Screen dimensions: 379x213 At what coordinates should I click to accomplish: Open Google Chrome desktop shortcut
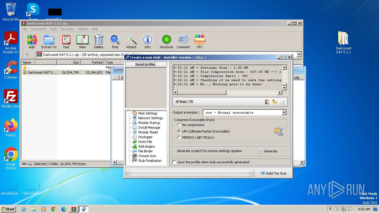(x=11, y=159)
